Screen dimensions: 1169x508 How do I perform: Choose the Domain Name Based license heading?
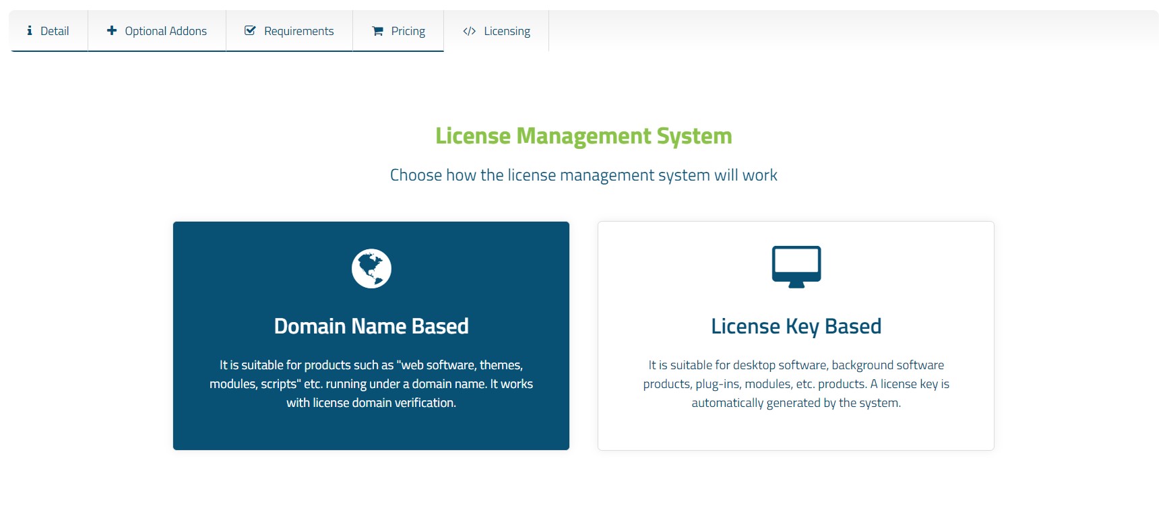pos(371,327)
